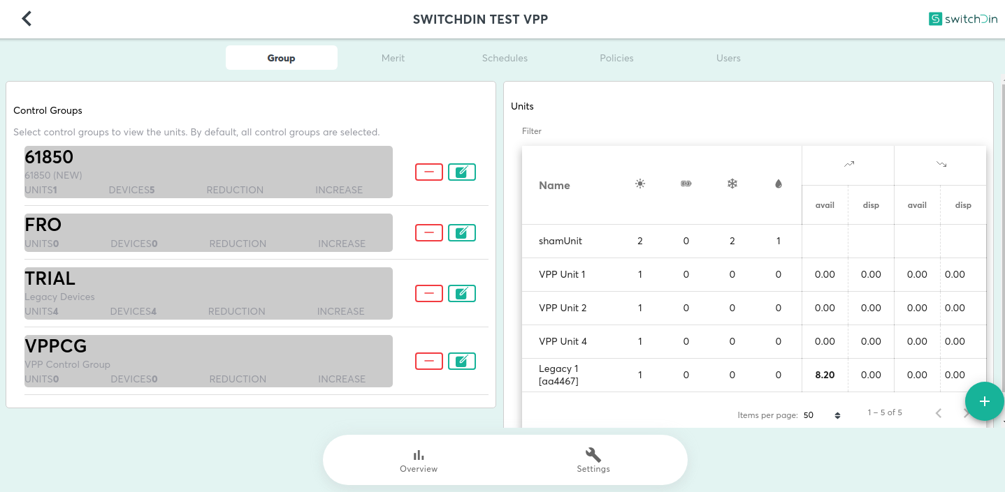Edit the TRIAL control group

(462, 293)
